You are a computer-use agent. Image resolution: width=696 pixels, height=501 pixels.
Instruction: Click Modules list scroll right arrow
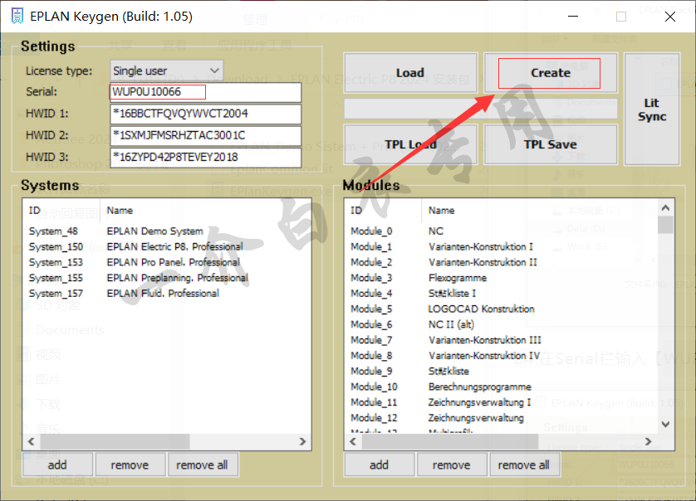pyautogui.click(x=648, y=441)
